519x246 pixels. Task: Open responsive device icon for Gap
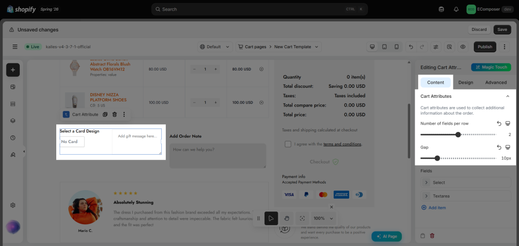coord(508,147)
